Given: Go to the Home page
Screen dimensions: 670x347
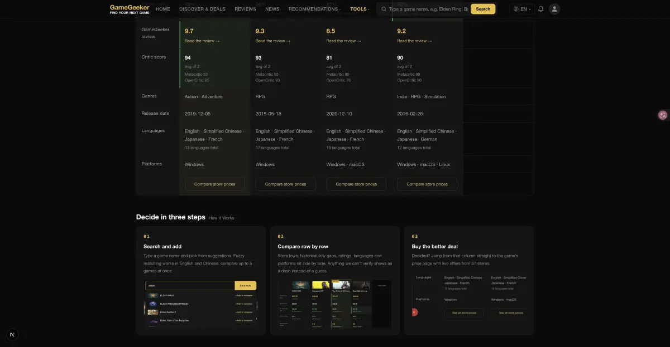Looking at the screenshot, I should [x=163, y=9].
